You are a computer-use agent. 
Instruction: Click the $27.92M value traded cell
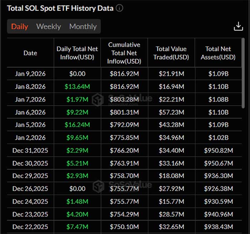click(x=171, y=188)
